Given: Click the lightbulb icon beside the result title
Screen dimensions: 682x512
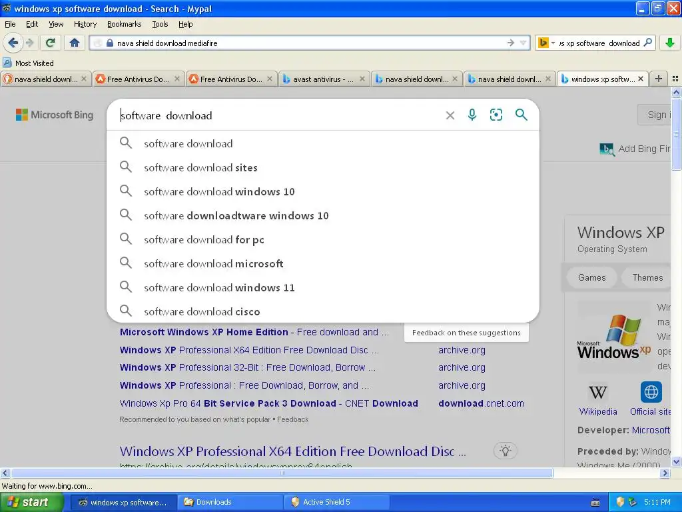Looking at the screenshot, I should [505, 450].
